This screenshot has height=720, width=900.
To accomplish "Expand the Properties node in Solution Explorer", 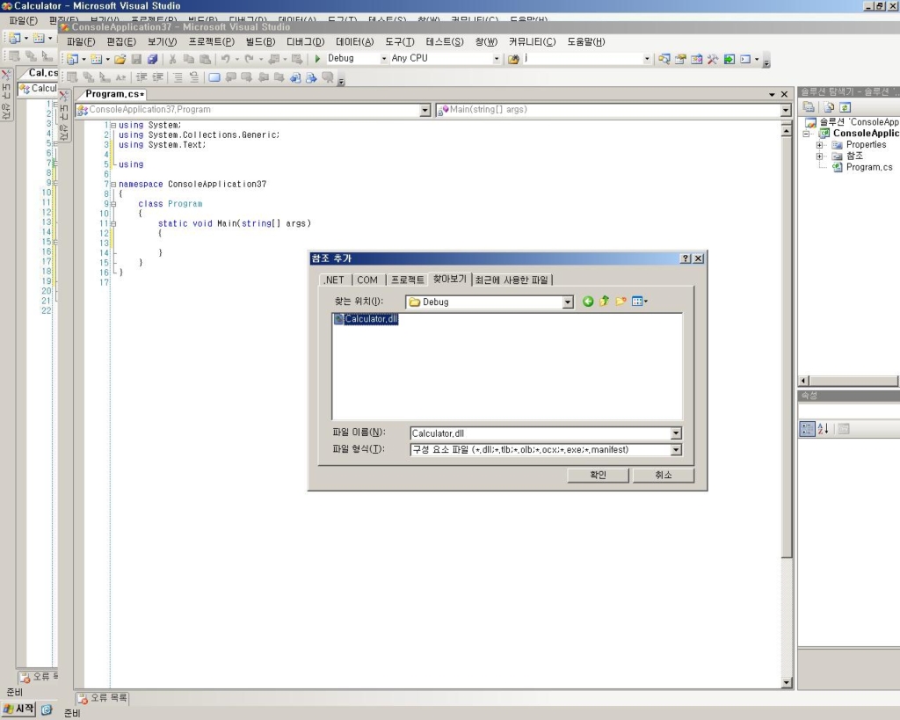I will (820, 145).
